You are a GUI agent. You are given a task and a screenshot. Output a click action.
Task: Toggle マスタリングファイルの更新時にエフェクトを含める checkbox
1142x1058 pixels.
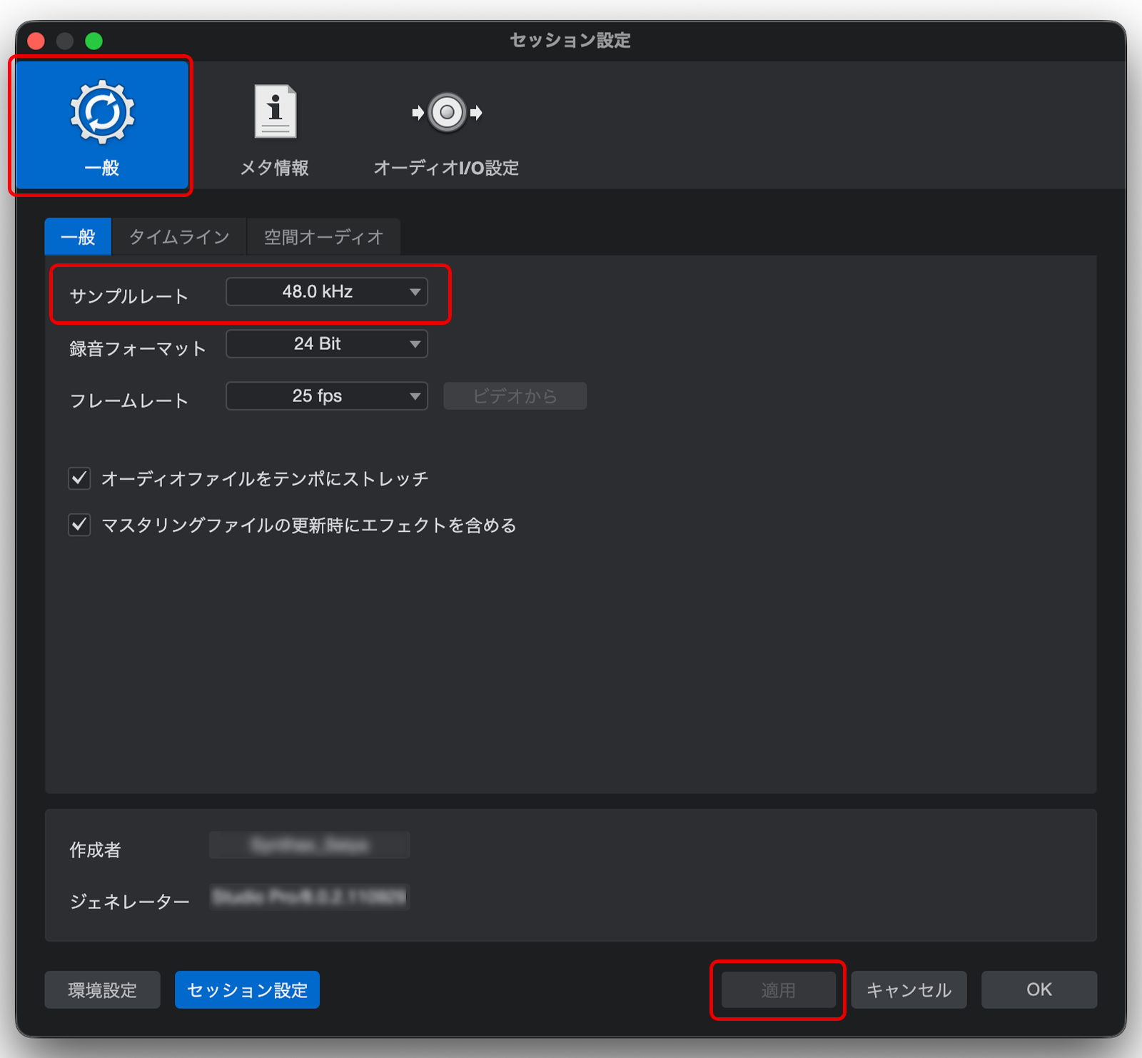(x=79, y=525)
